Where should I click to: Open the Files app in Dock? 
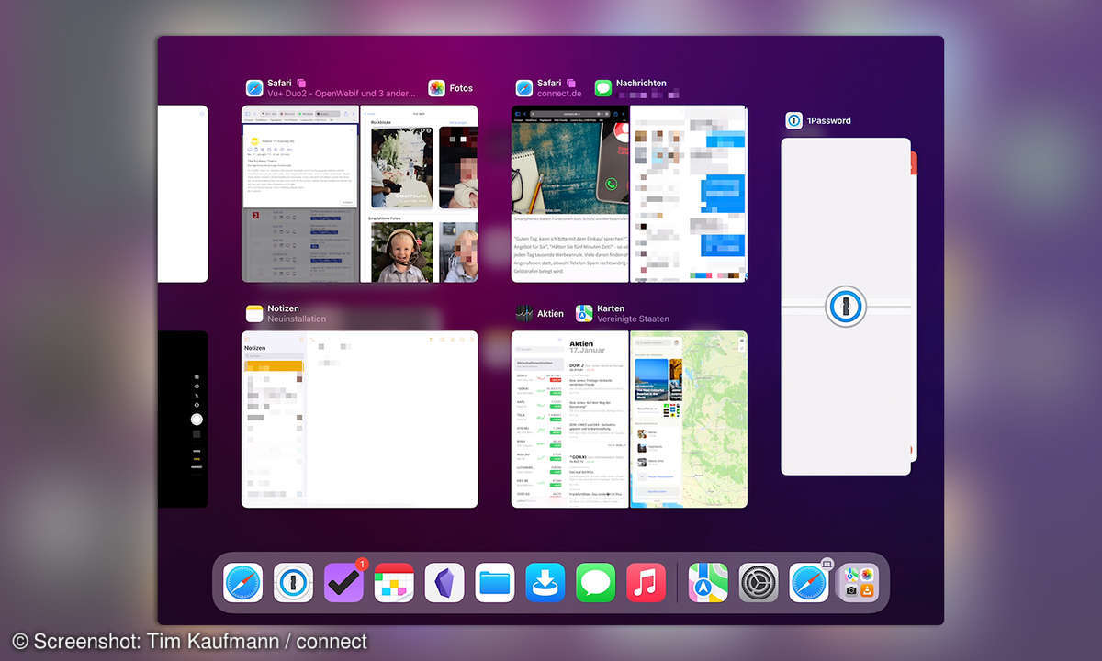click(495, 582)
